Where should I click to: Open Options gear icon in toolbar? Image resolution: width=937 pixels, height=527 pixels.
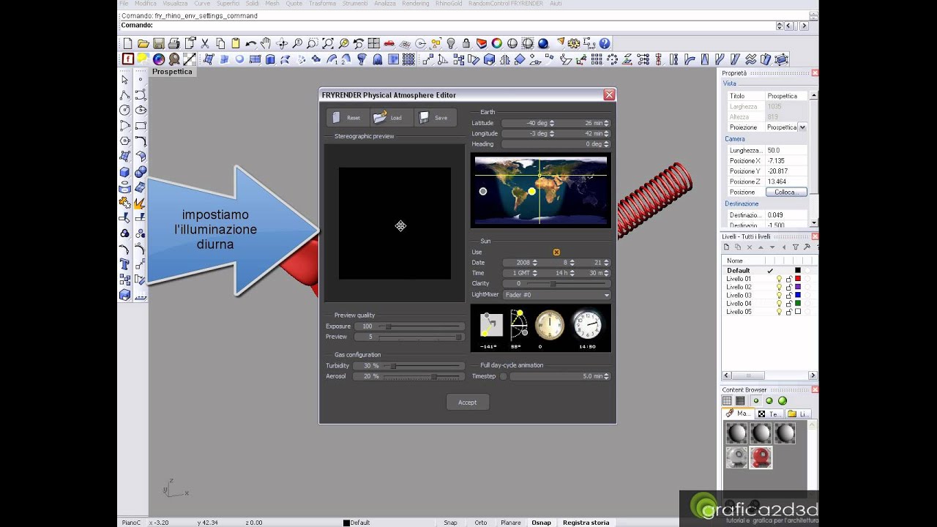click(574, 44)
